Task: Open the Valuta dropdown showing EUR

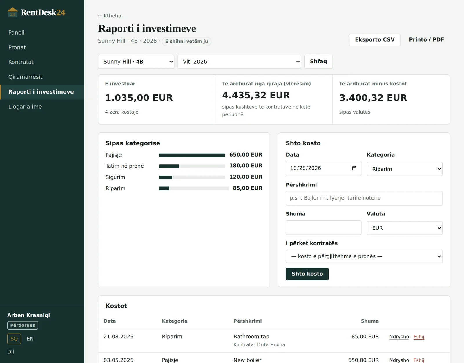Action: pos(405,228)
